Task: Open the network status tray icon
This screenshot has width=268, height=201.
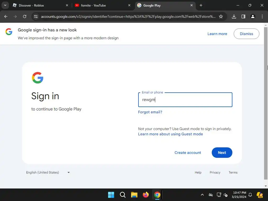Action: click(x=219, y=195)
